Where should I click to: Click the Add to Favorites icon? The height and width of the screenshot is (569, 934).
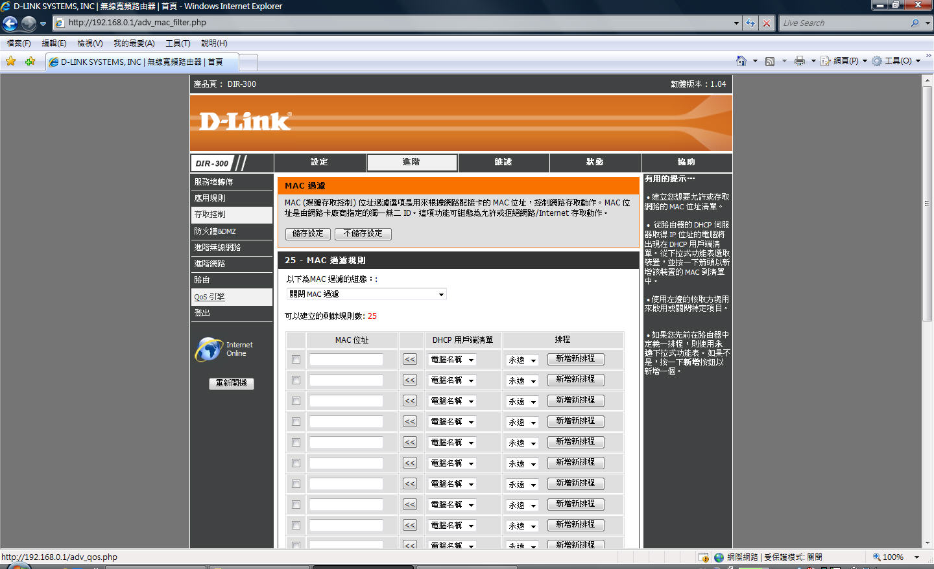(30, 61)
